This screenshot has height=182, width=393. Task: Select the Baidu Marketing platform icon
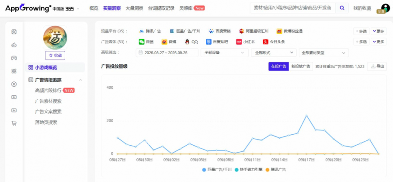coord(212,31)
